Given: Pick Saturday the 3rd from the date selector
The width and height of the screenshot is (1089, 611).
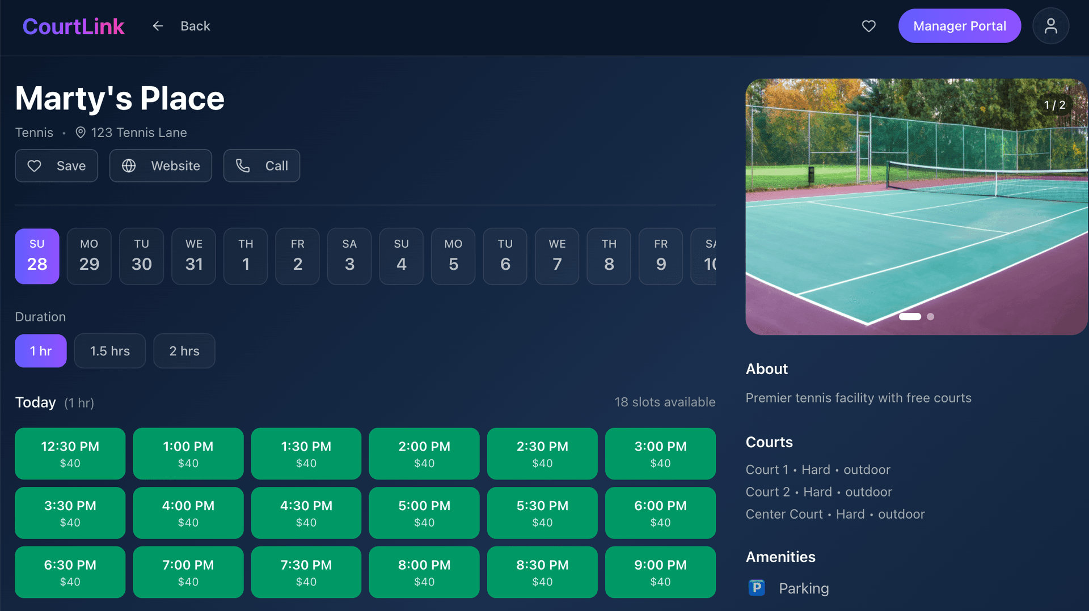Looking at the screenshot, I should 349,256.
